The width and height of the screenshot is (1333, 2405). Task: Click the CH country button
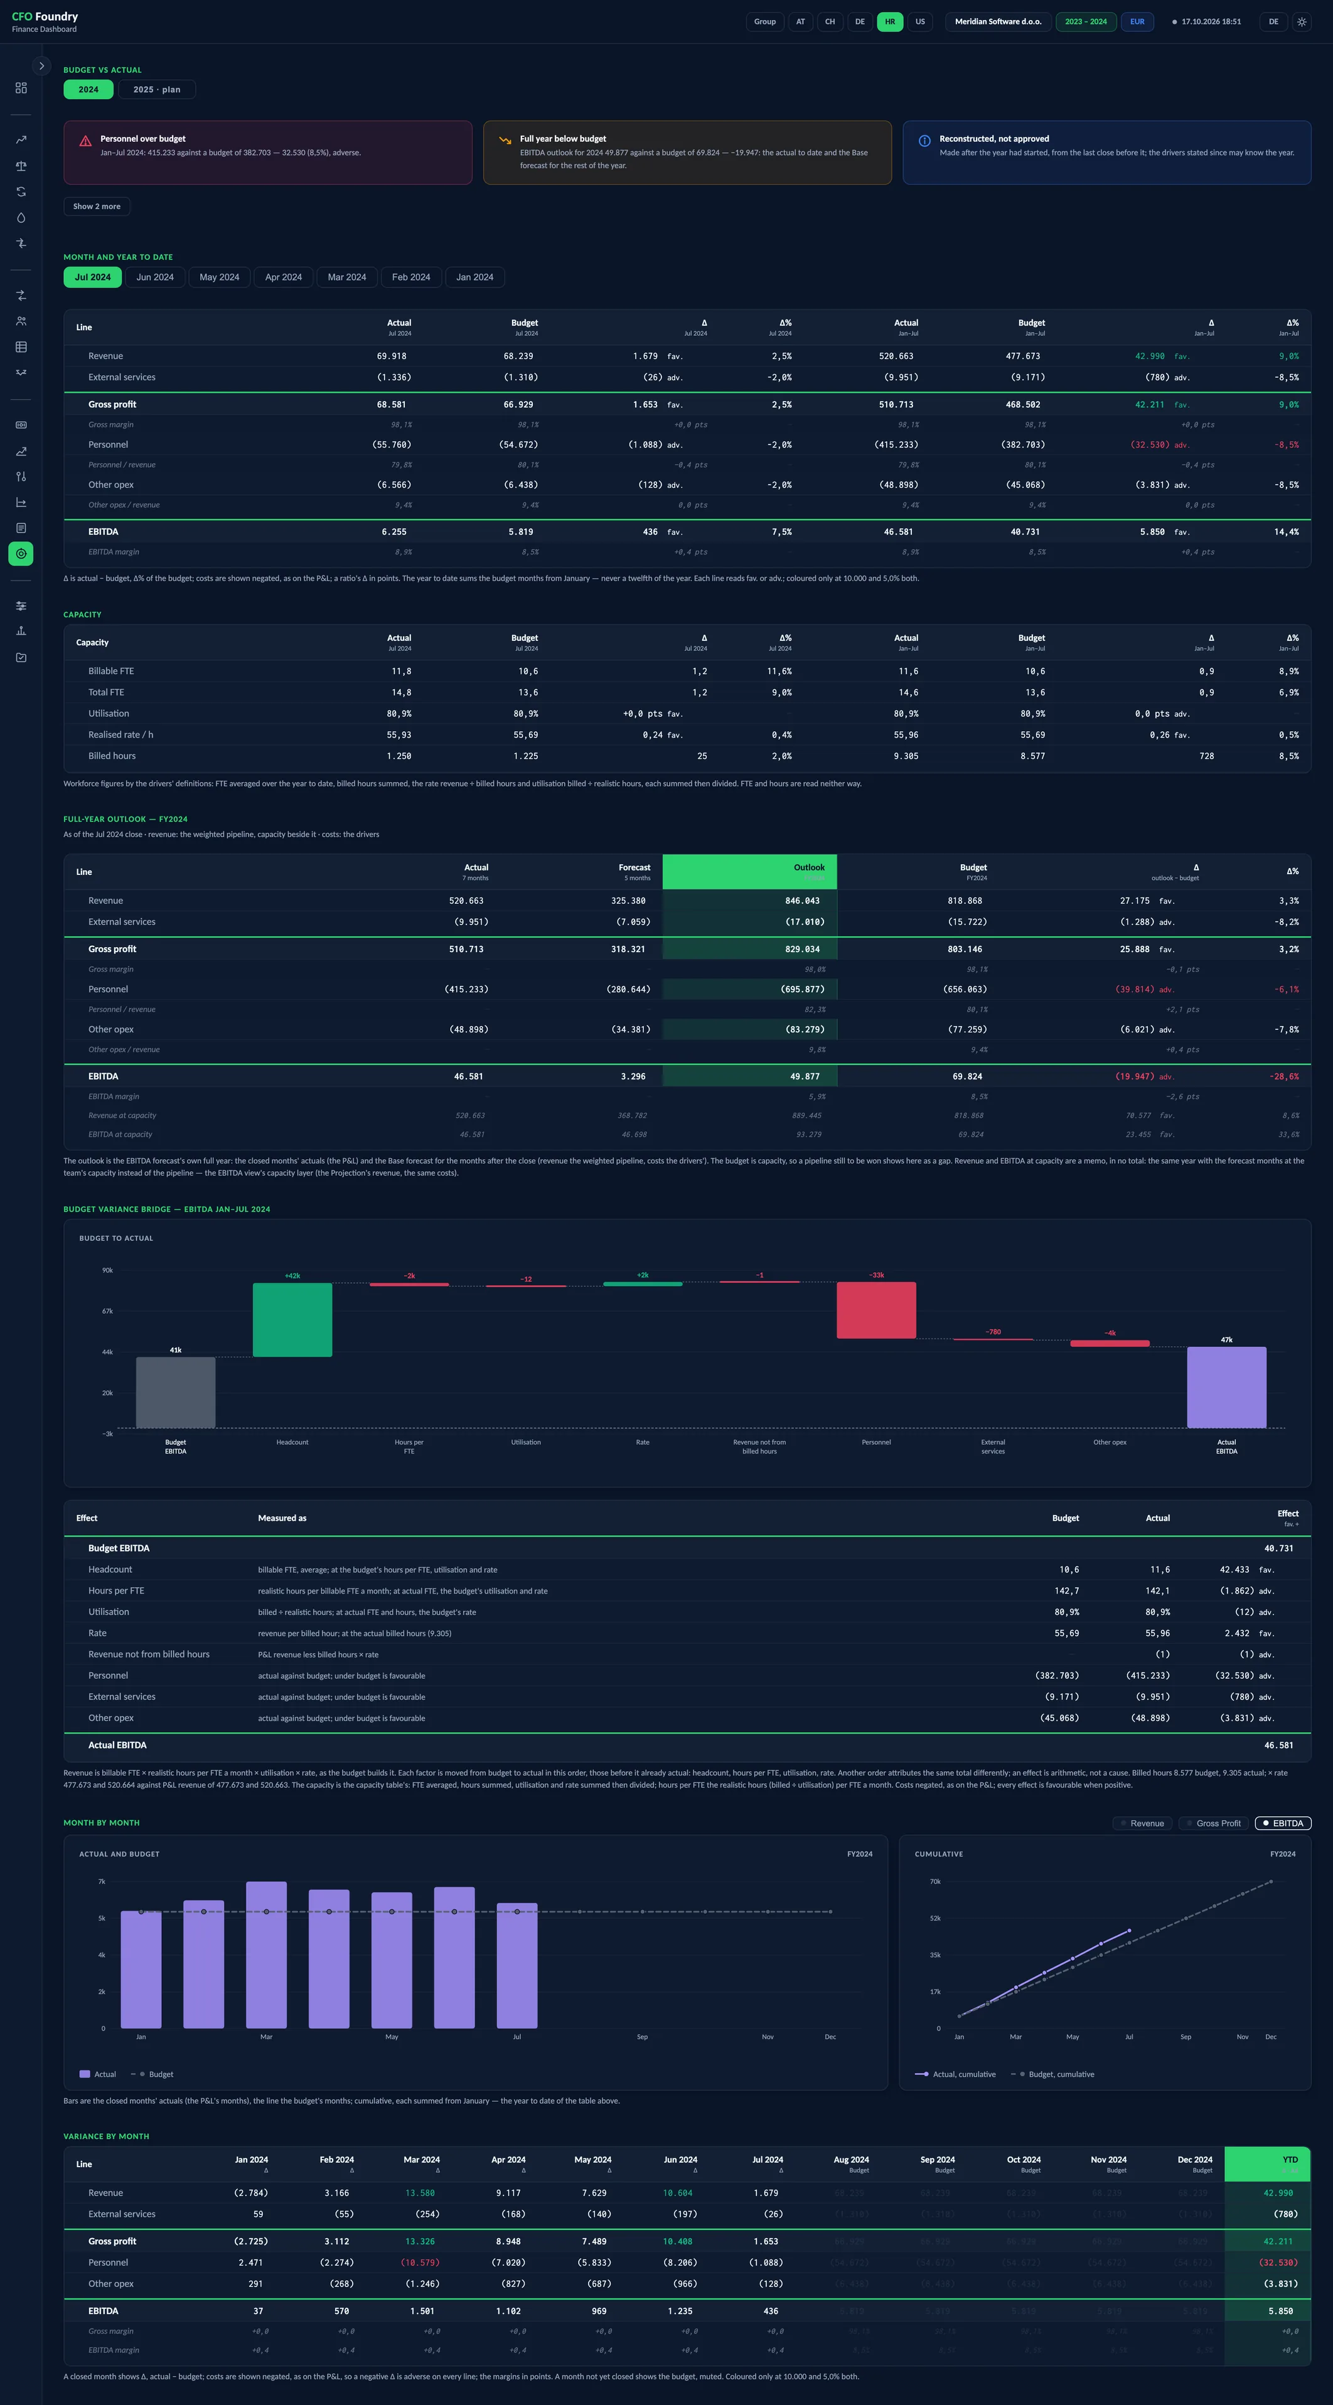coord(830,21)
